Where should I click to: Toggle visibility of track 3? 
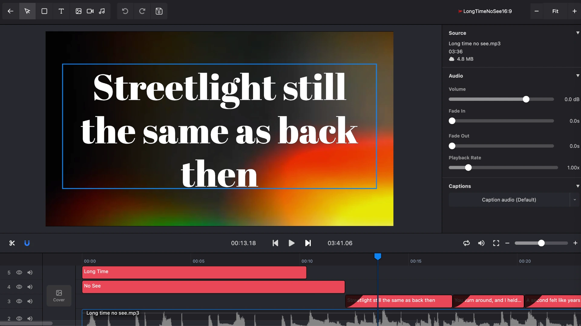pyautogui.click(x=19, y=301)
